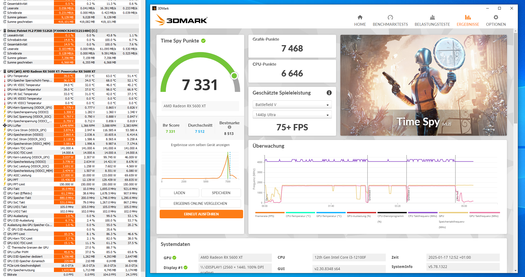This screenshot has width=525, height=277.
Task: Expand the GPU D3D-Auslastung subgroup
Action: click(4, 229)
